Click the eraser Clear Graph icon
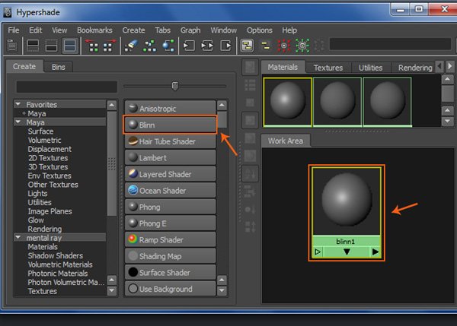 click(131, 46)
